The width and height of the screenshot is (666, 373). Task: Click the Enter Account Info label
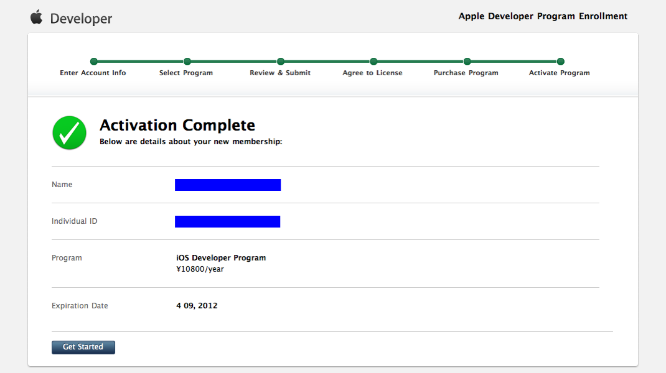tap(93, 73)
